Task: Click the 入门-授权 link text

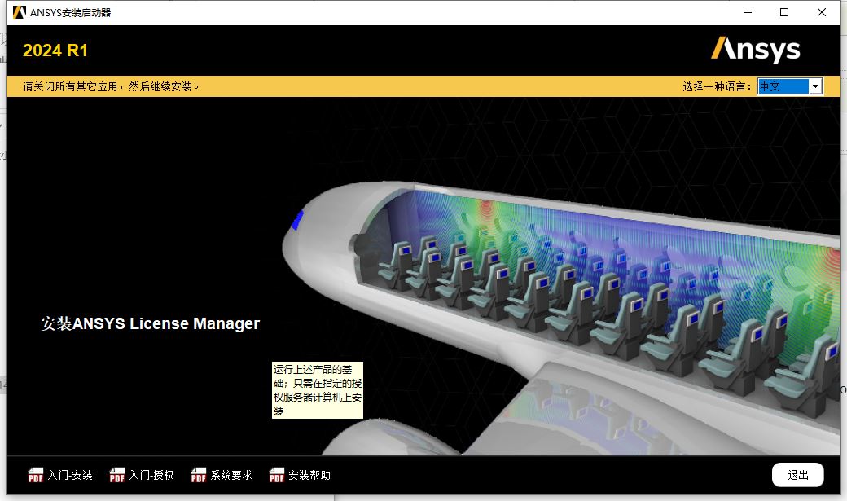Action: pyautogui.click(x=151, y=475)
